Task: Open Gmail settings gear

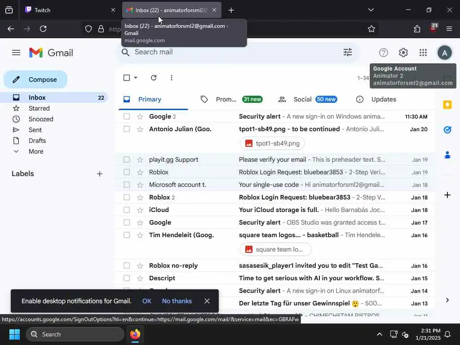Action: click(x=403, y=53)
